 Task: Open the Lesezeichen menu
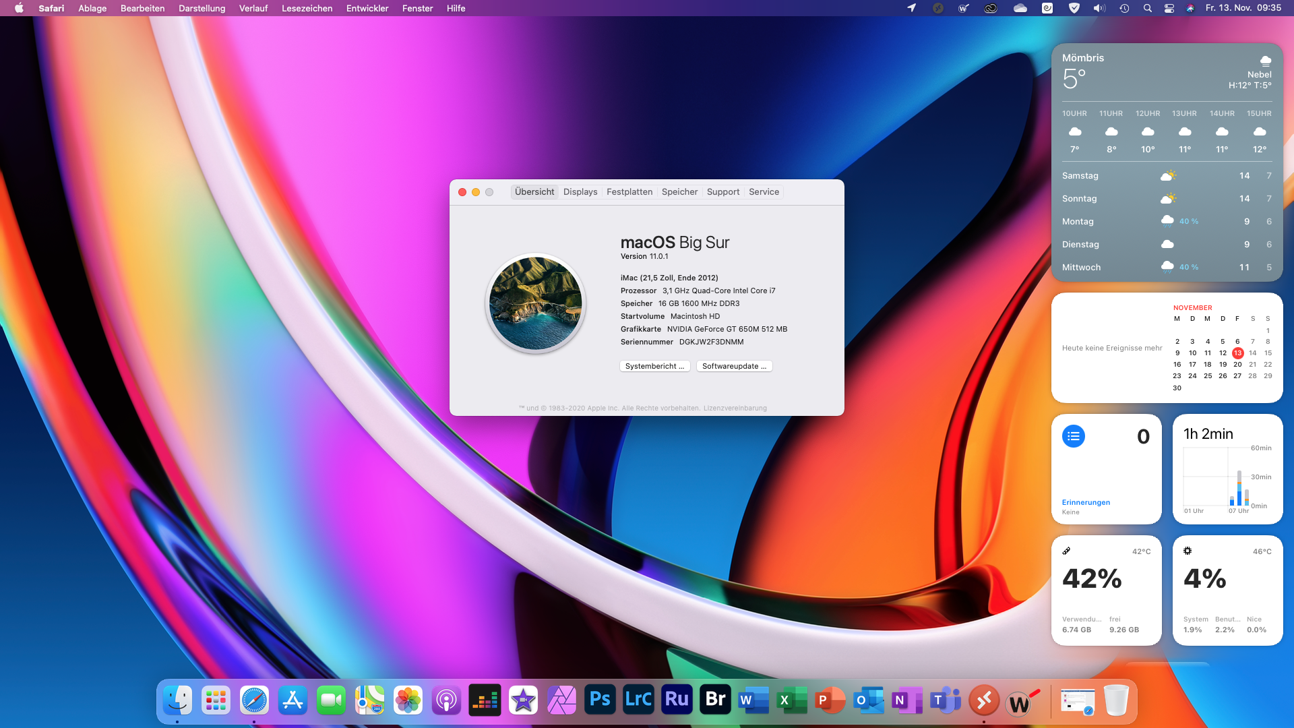tap(307, 8)
